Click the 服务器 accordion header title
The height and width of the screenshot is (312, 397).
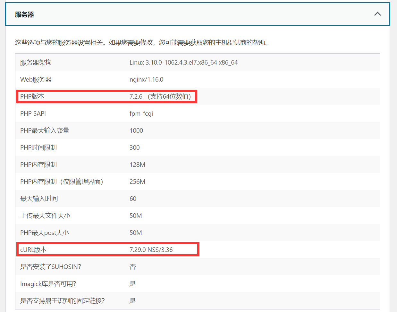(24, 14)
